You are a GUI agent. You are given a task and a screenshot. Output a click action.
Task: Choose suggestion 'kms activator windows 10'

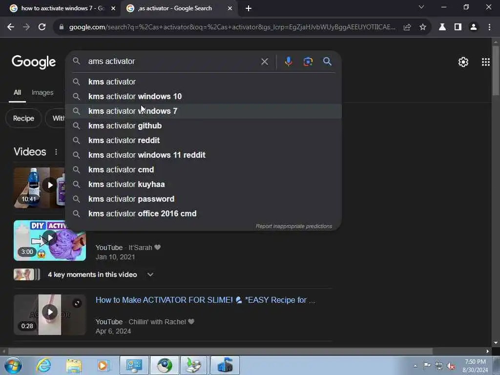(203, 97)
